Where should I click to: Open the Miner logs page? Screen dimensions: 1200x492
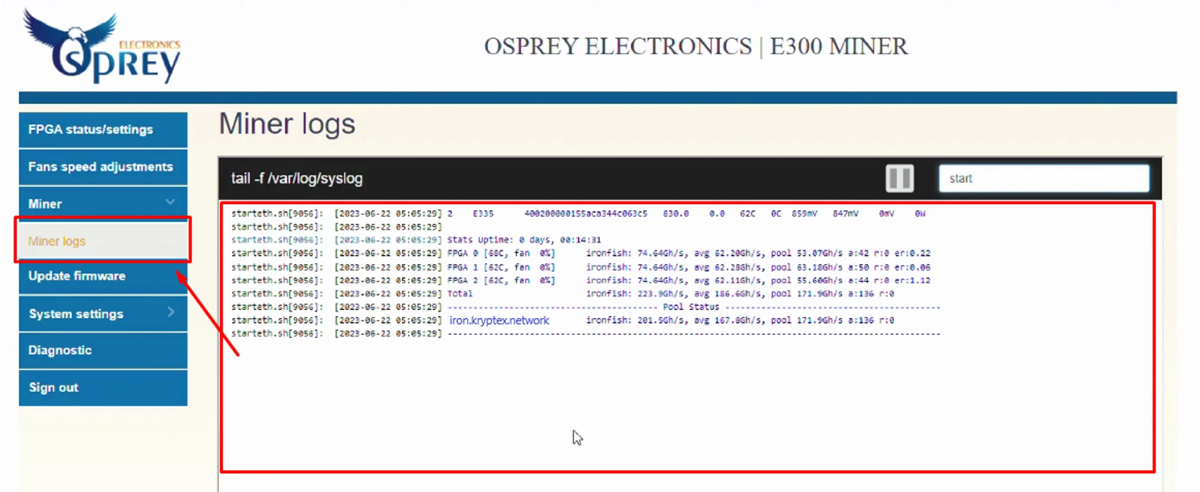(57, 241)
